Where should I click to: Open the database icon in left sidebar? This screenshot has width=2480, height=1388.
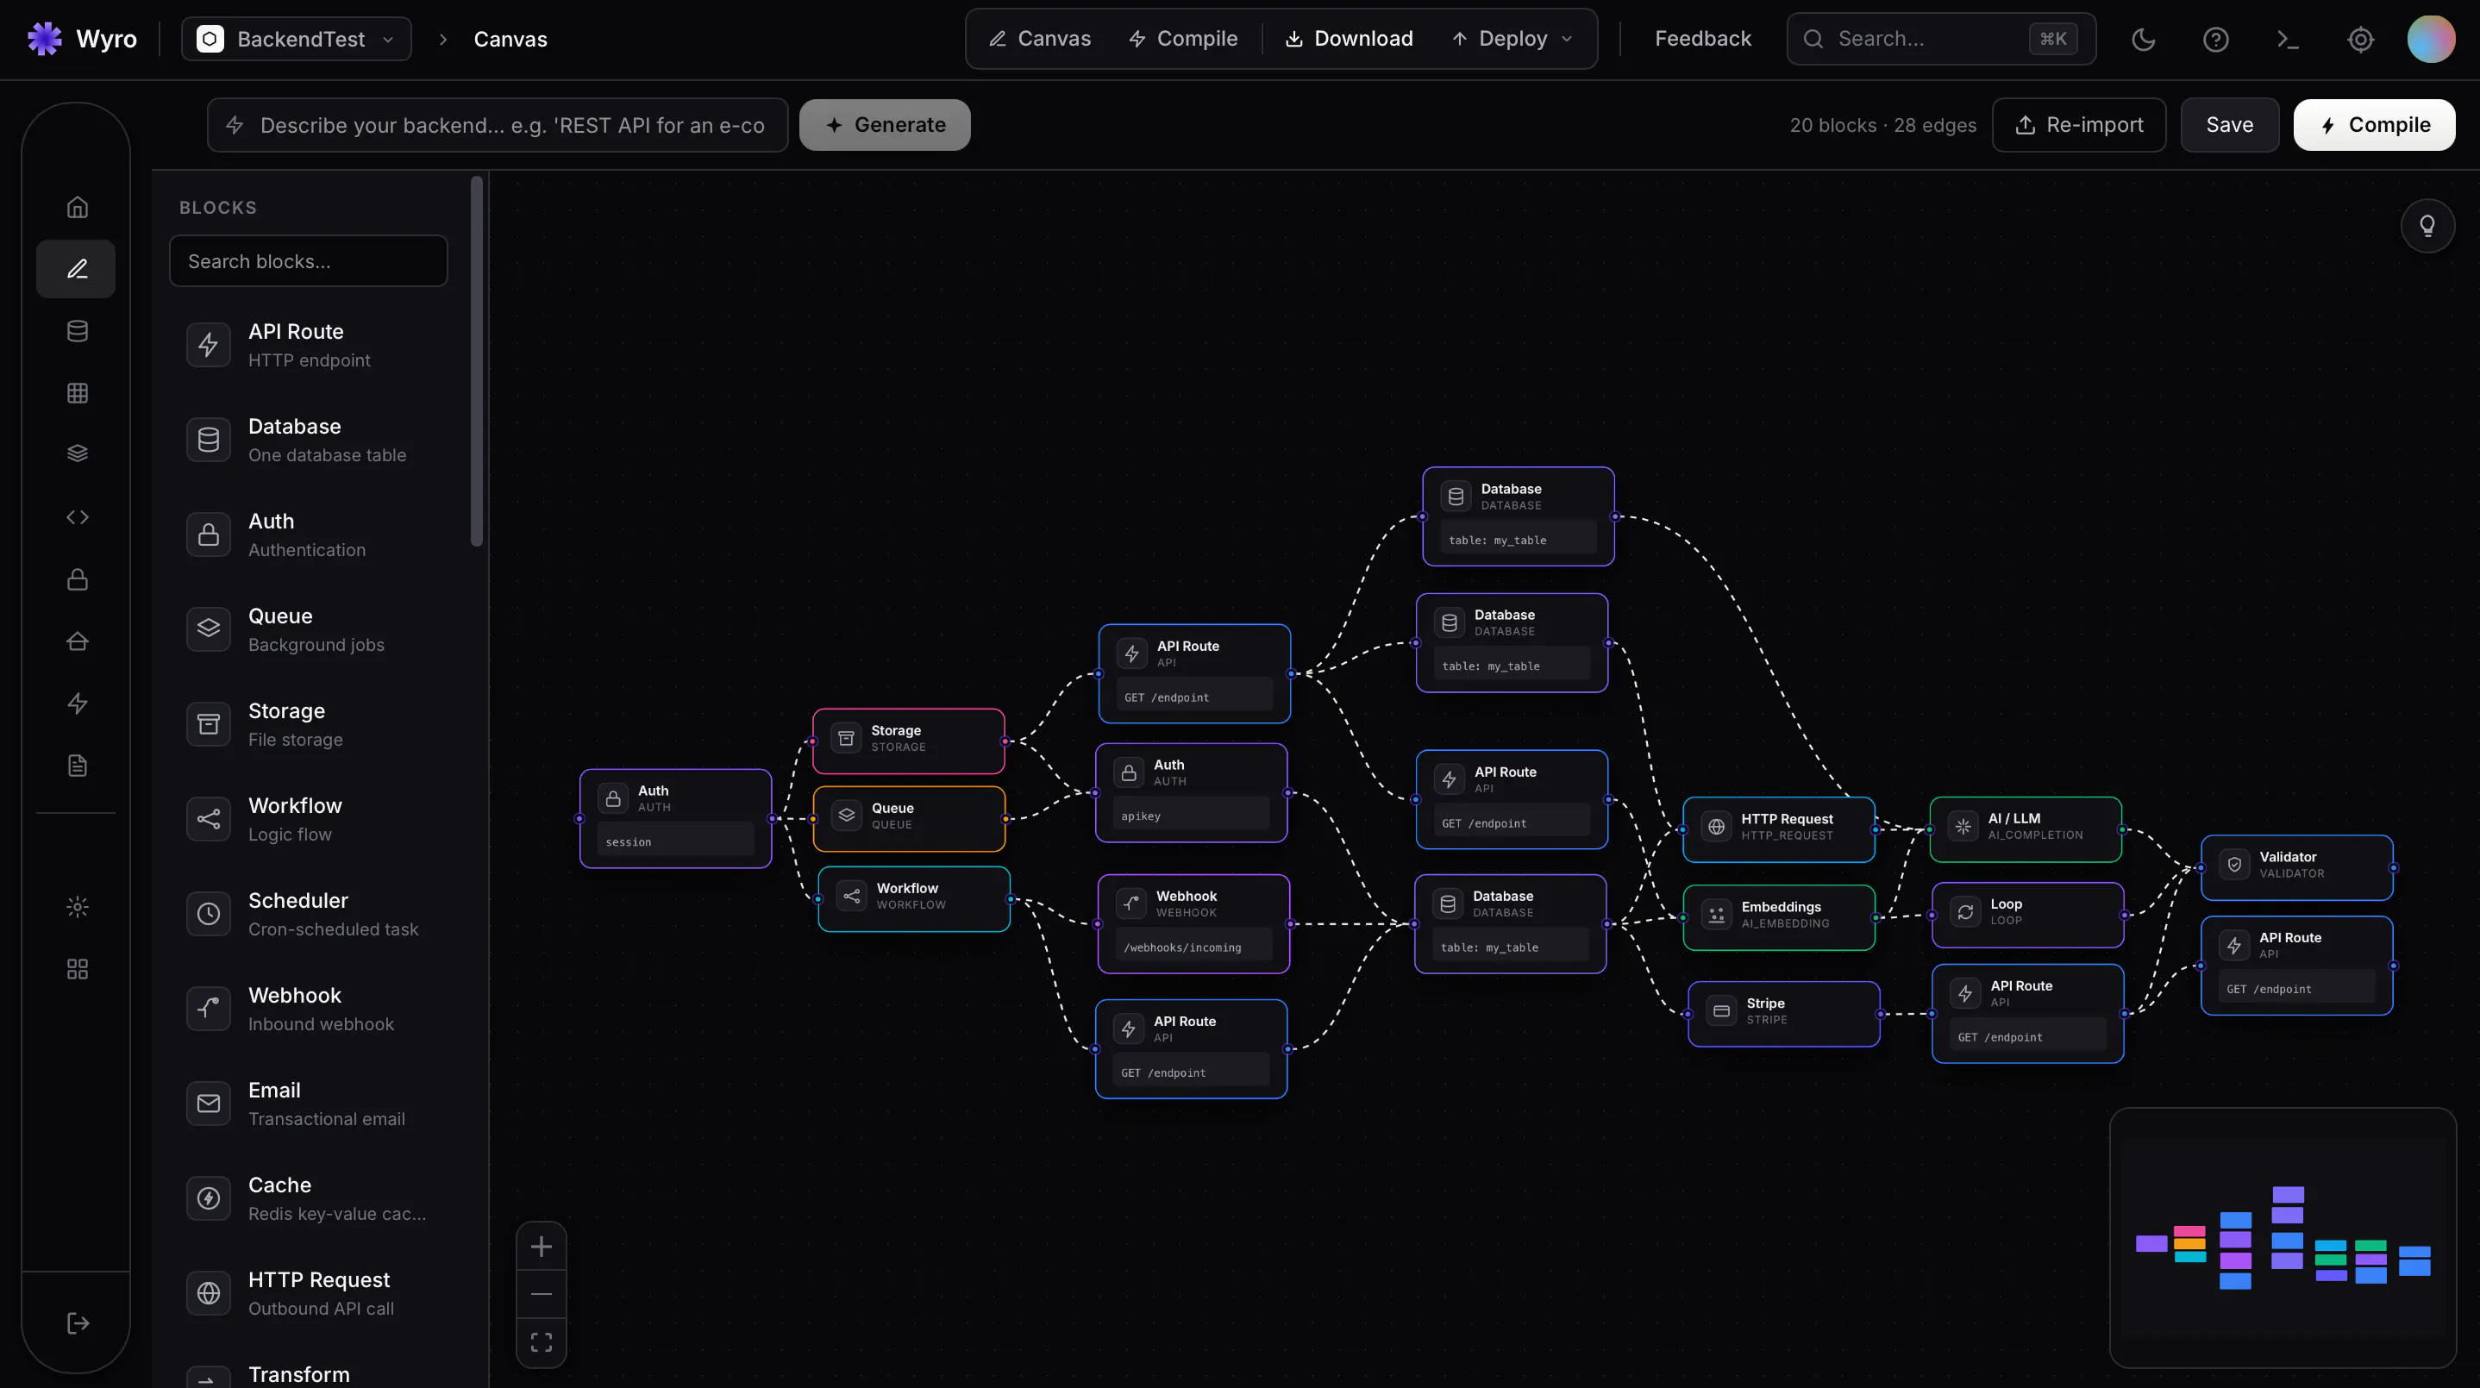click(77, 331)
